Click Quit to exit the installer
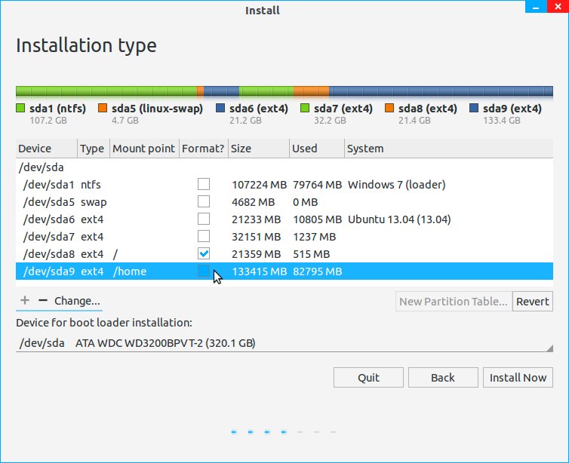The width and height of the screenshot is (569, 463). point(368,378)
